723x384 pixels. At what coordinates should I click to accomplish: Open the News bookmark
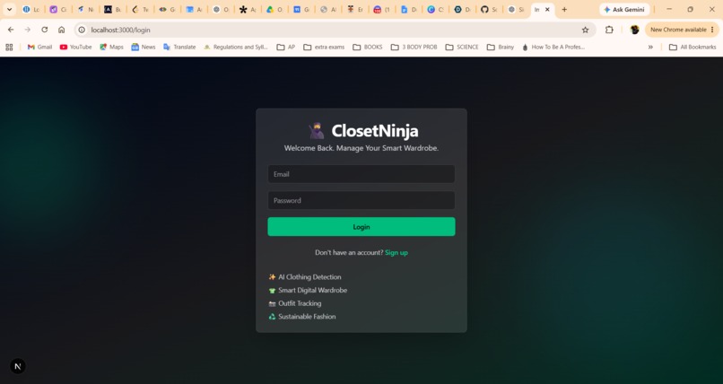143,47
